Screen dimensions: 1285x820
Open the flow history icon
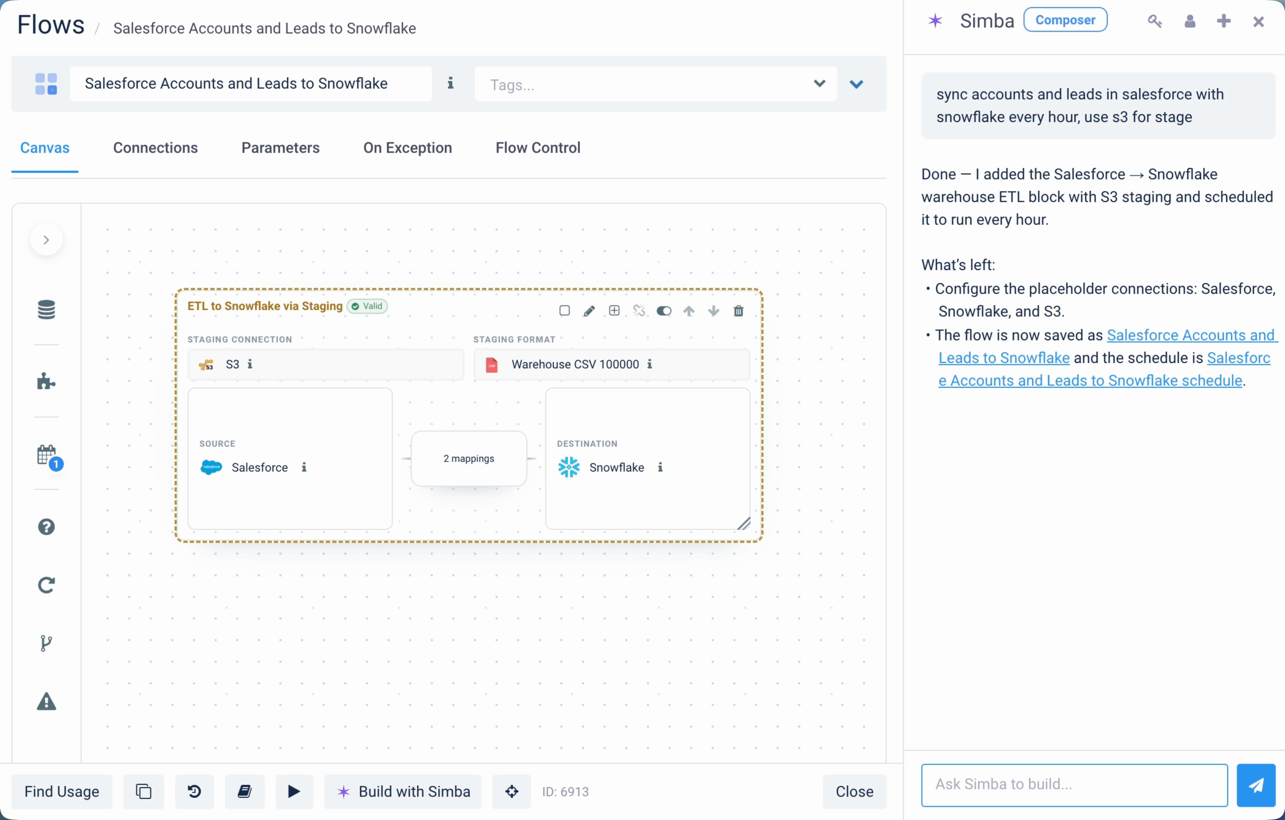click(x=194, y=792)
